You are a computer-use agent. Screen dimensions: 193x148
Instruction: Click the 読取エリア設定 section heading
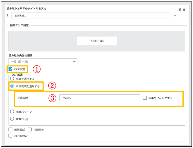[20, 25]
